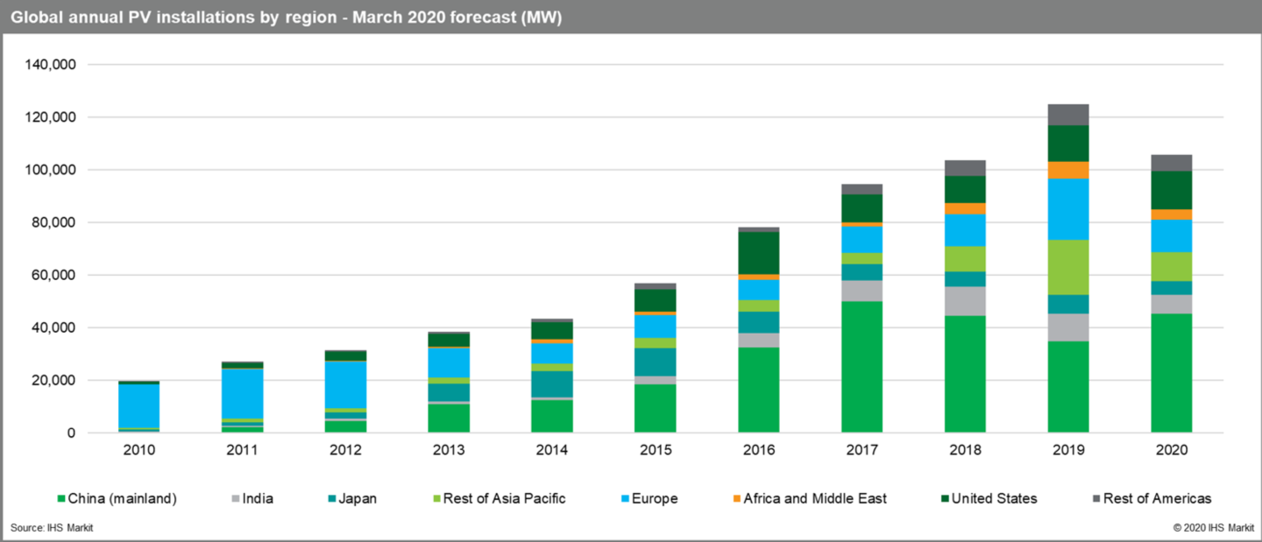Screen dimensions: 1262x542
Task: Click the 140,000 y-axis label
Action: [x=49, y=63]
